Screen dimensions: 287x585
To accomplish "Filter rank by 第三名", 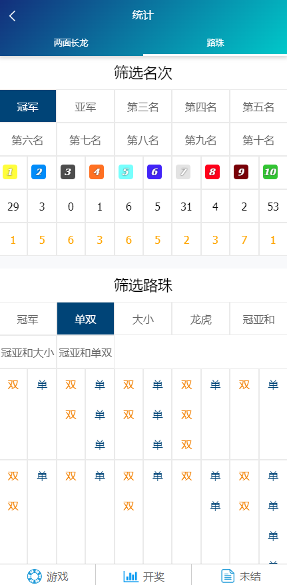I will [143, 107].
